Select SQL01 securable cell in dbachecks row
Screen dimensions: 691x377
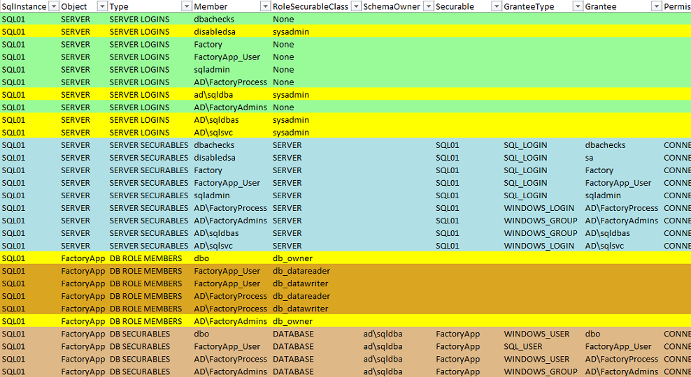448,145
